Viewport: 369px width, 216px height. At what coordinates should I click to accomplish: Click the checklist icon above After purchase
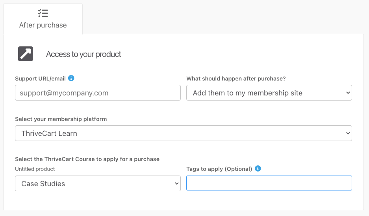[43, 13]
